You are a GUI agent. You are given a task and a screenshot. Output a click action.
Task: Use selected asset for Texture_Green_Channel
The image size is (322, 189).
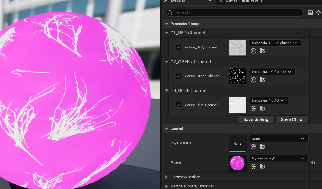253,80
